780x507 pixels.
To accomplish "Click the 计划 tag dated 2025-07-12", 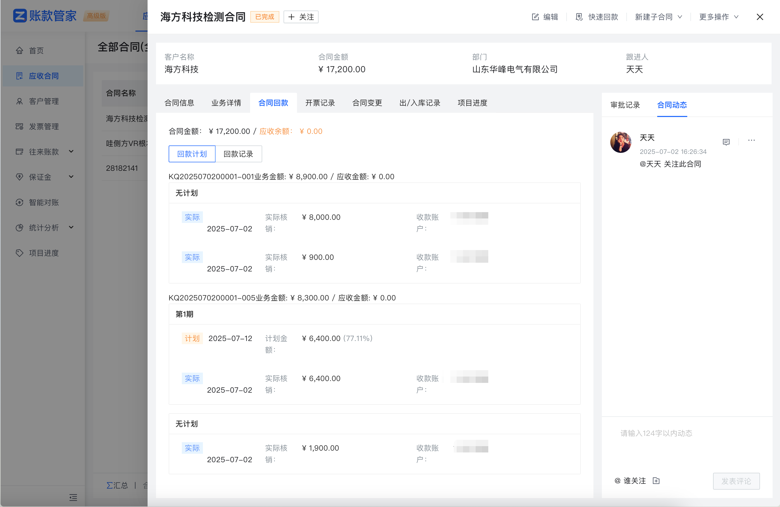I will point(192,338).
